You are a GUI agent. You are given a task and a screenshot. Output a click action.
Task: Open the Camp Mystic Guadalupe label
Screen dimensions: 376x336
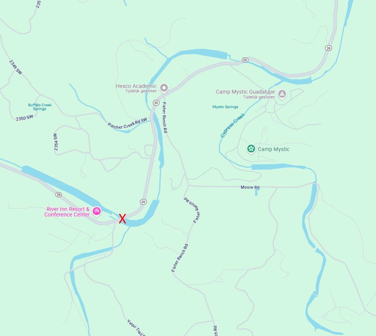245,94
